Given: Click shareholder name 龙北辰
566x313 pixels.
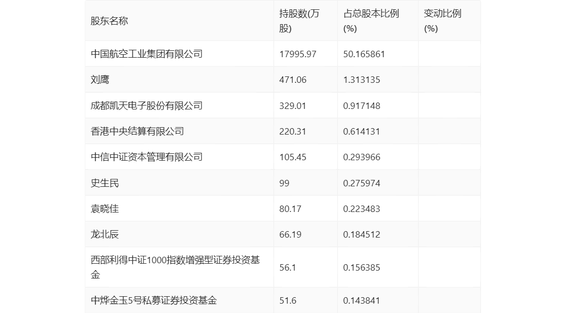Looking at the screenshot, I should point(105,234).
